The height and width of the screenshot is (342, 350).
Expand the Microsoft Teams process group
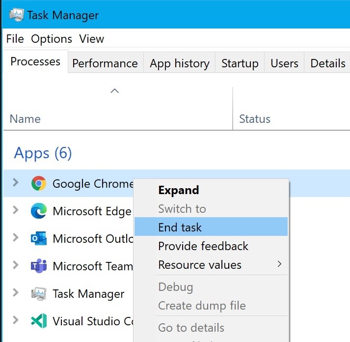[15, 265]
